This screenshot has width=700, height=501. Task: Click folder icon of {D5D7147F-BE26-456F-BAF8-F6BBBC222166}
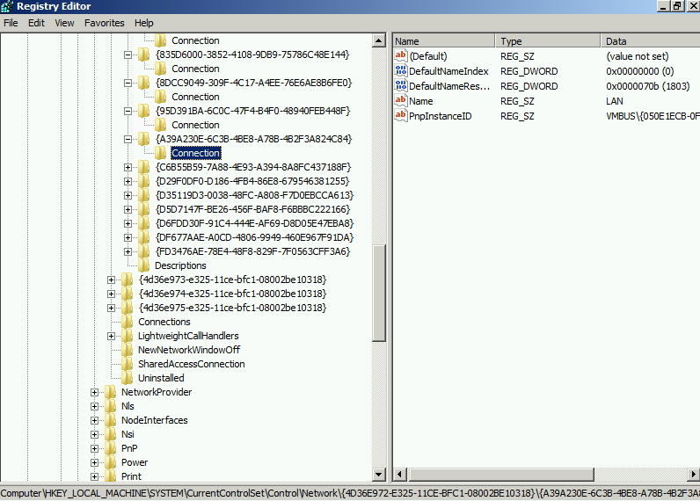click(x=143, y=209)
